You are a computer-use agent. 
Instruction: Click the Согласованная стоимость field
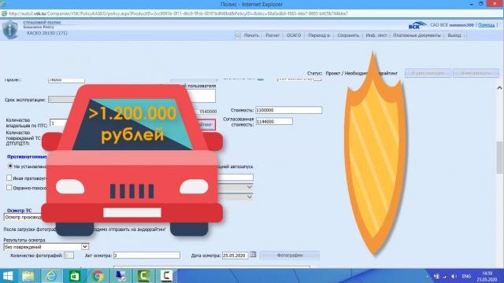[x=274, y=121]
